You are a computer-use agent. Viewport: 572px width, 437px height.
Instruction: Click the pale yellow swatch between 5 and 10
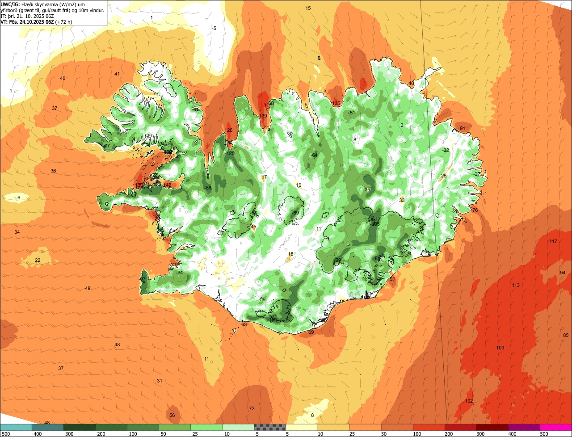[302, 427]
